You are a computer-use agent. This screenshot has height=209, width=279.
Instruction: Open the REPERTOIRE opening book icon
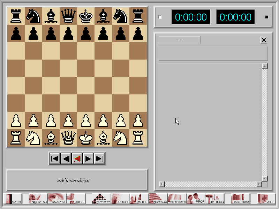pos(177,199)
